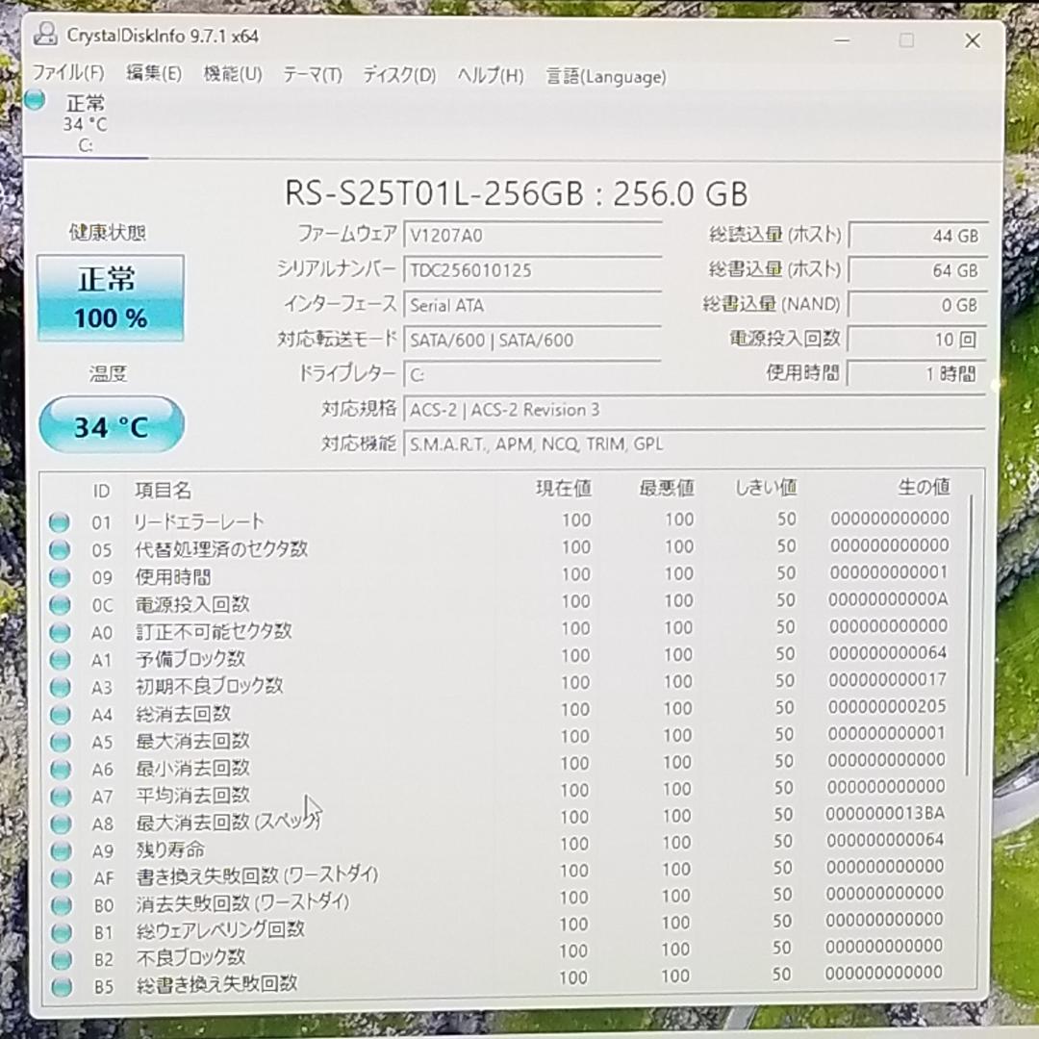Click the health dot for 代替処理済のセクタ数
This screenshot has width=1039, height=1039.
tap(60, 549)
